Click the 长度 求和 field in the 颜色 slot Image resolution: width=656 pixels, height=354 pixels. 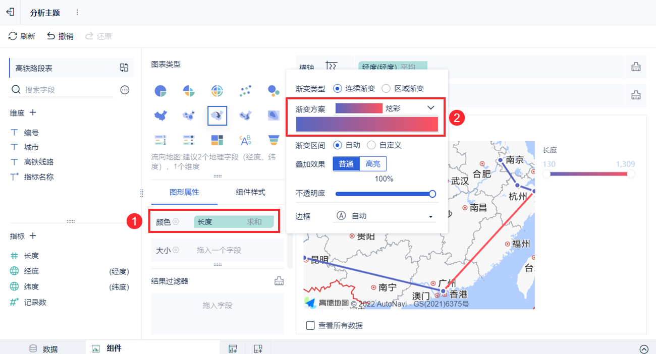pyautogui.click(x=234, y=222)
